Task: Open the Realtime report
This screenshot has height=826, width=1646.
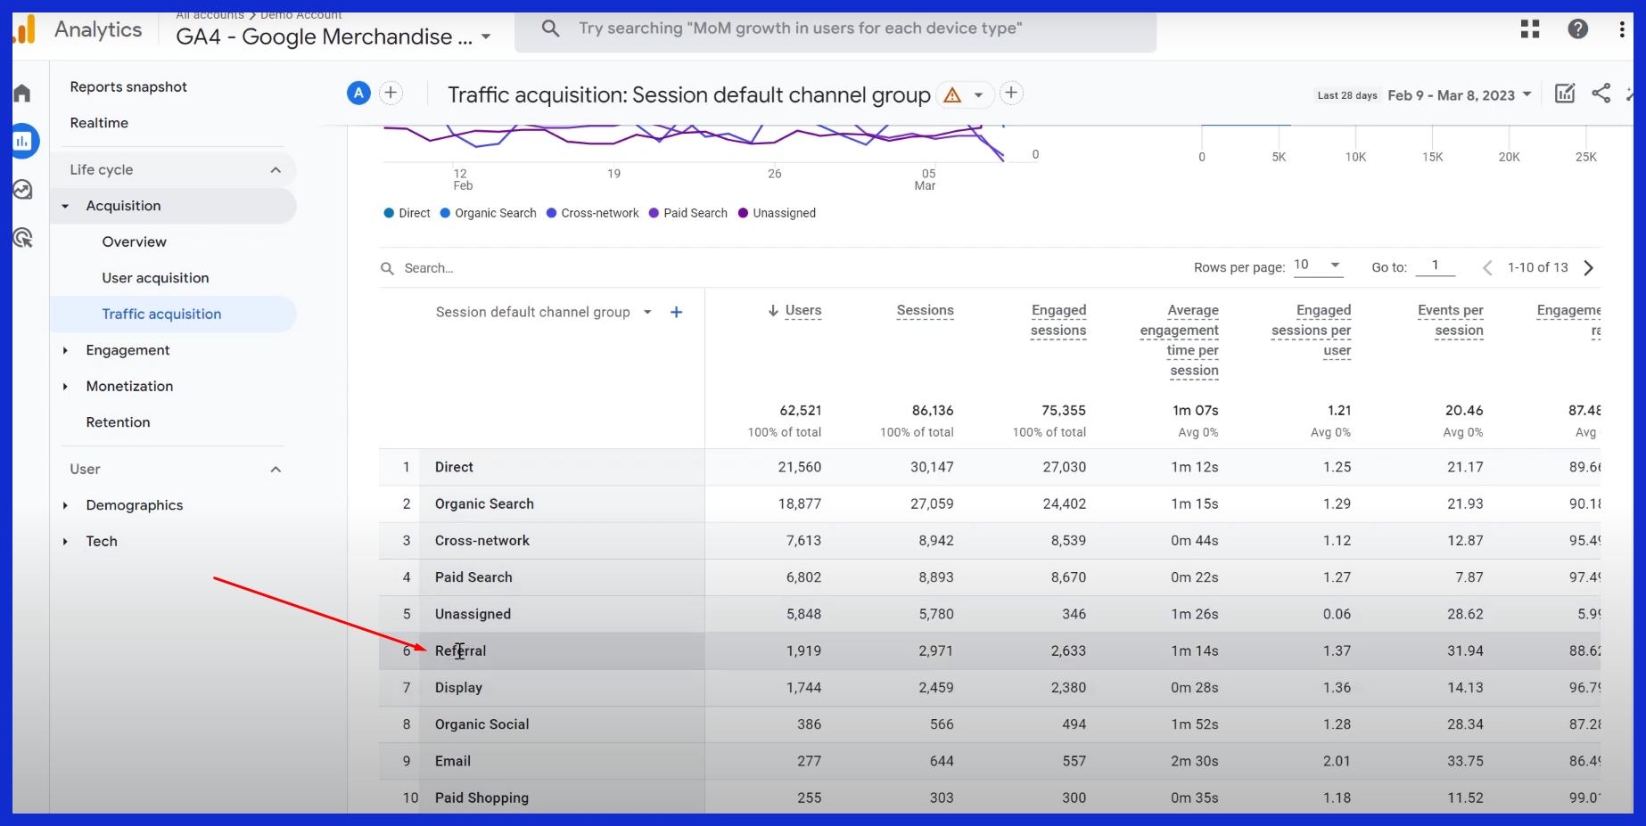Action: (x=99, y=123)
